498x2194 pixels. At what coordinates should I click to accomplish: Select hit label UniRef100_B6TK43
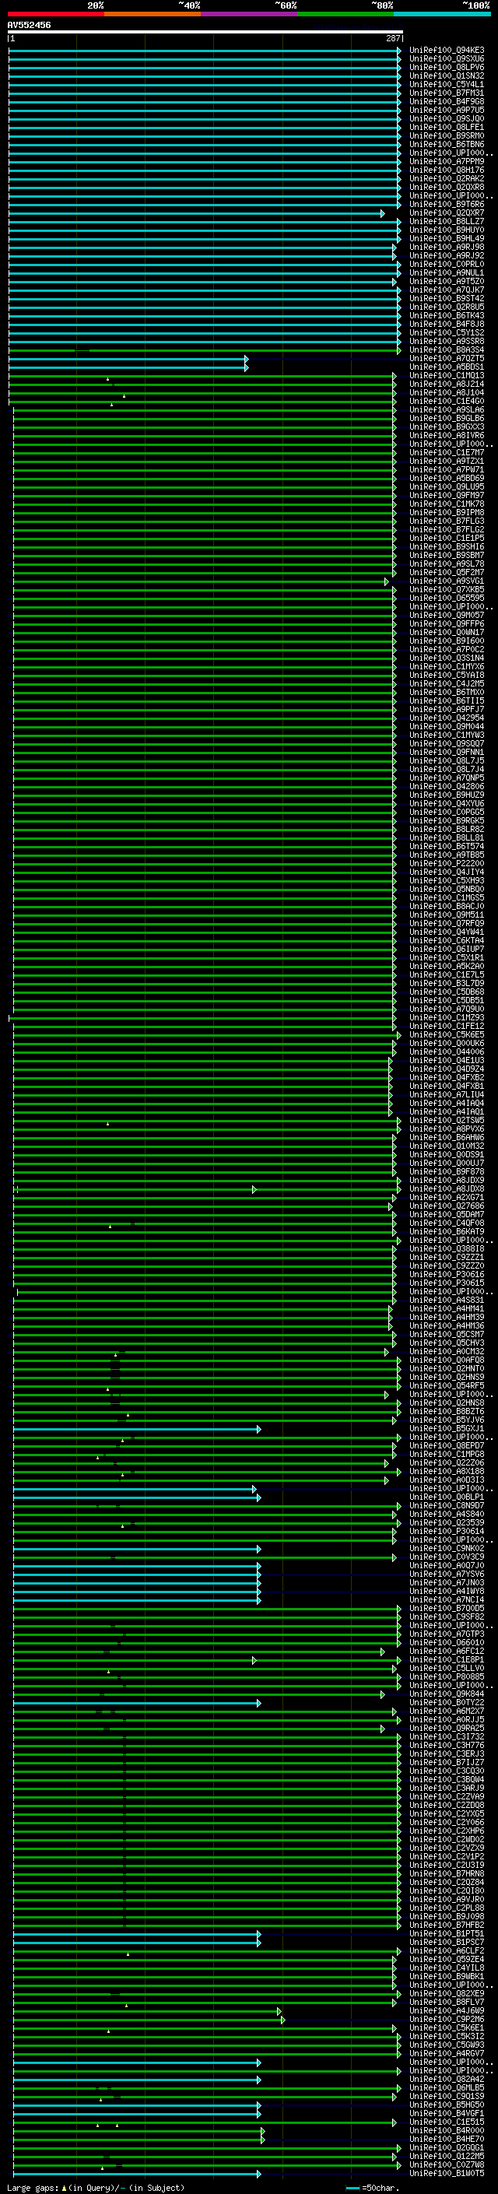click(446, 315)
